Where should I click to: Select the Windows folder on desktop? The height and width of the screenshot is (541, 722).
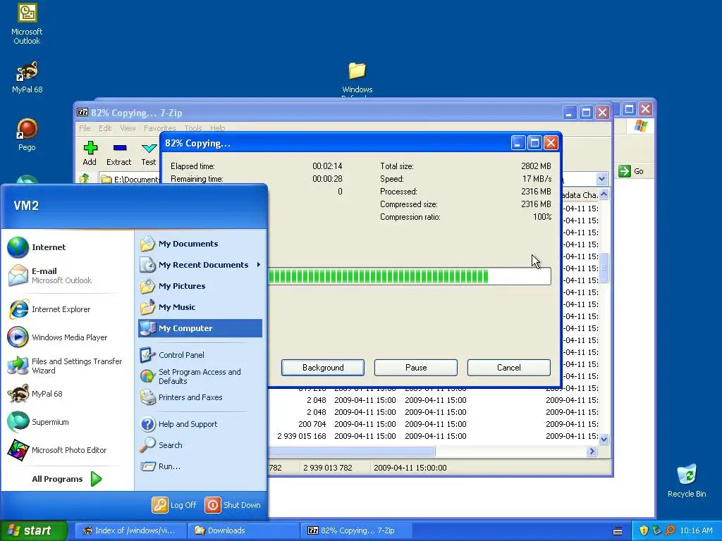coord(357,77)
